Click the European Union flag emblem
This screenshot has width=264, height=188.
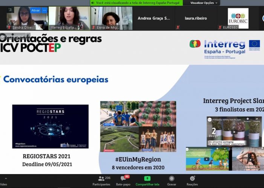tap(255, 44)
